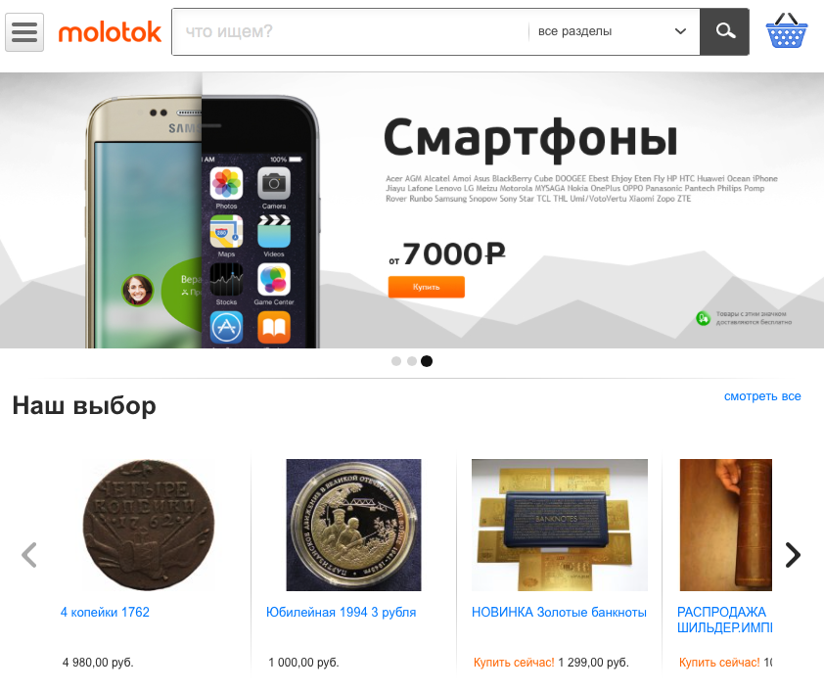
Task: Open 'НОВИНКА Золотые банкноты' listing link
Action: point(559,612)
